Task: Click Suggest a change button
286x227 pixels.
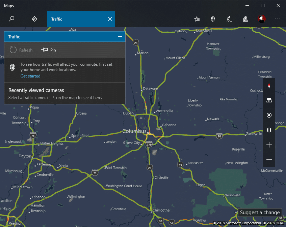Action: click(260, 213)
